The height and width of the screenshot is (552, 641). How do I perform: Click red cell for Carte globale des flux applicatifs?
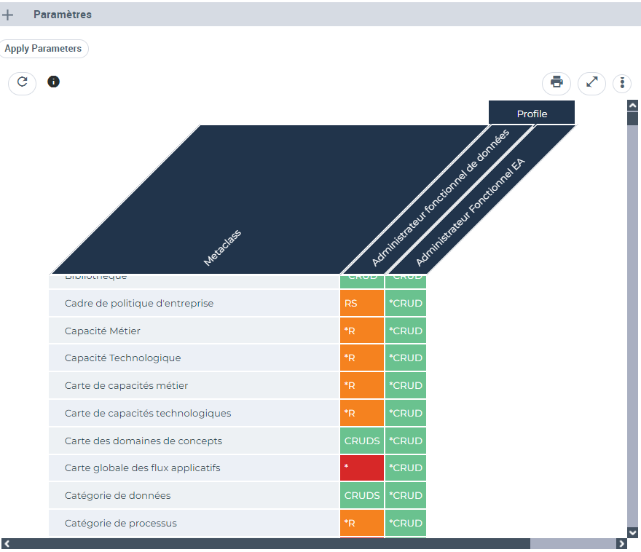pos(361,468)
